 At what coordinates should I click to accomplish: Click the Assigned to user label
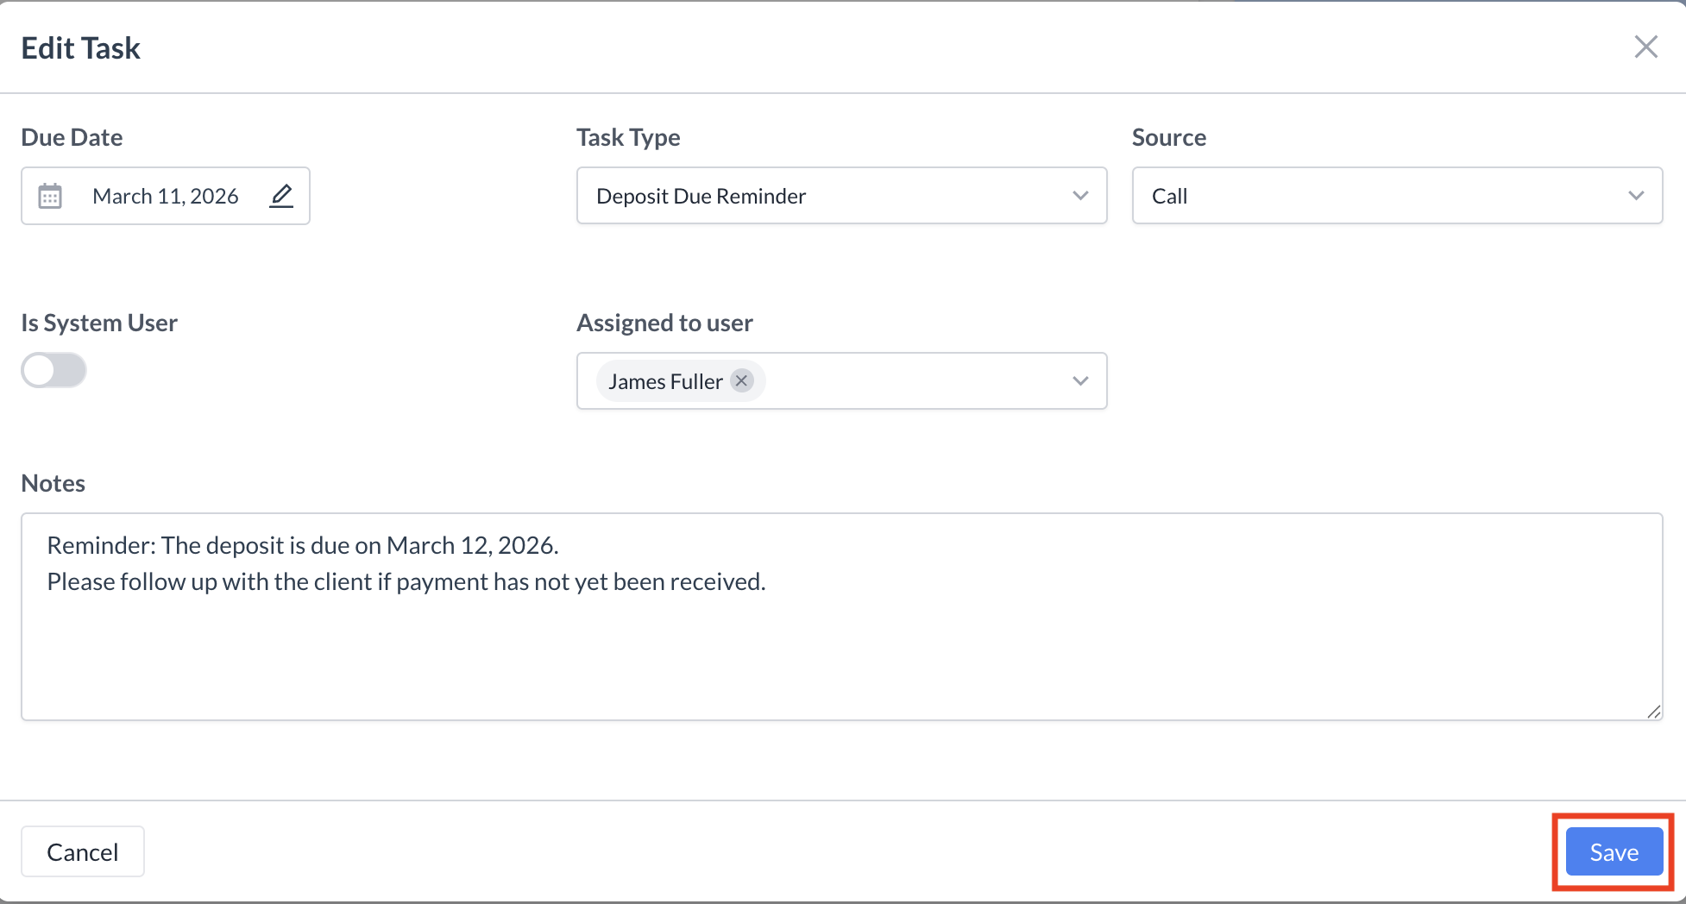664,323
